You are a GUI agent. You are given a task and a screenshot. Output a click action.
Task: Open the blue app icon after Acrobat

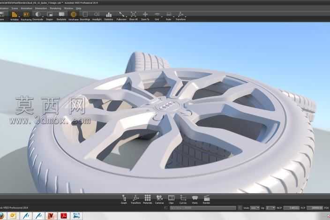pos(76,216)
